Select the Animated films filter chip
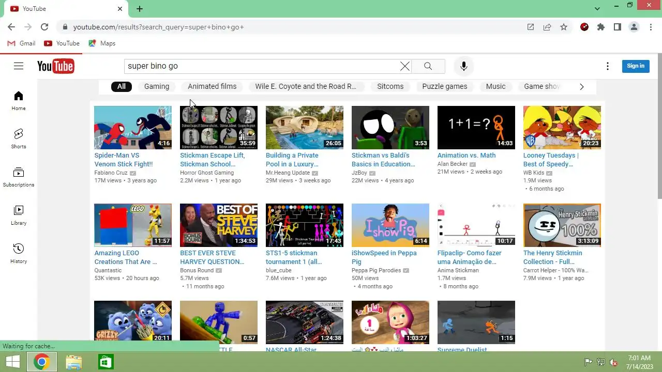Image resolution: width=662 pixels, height=372 pixels. 212,87
